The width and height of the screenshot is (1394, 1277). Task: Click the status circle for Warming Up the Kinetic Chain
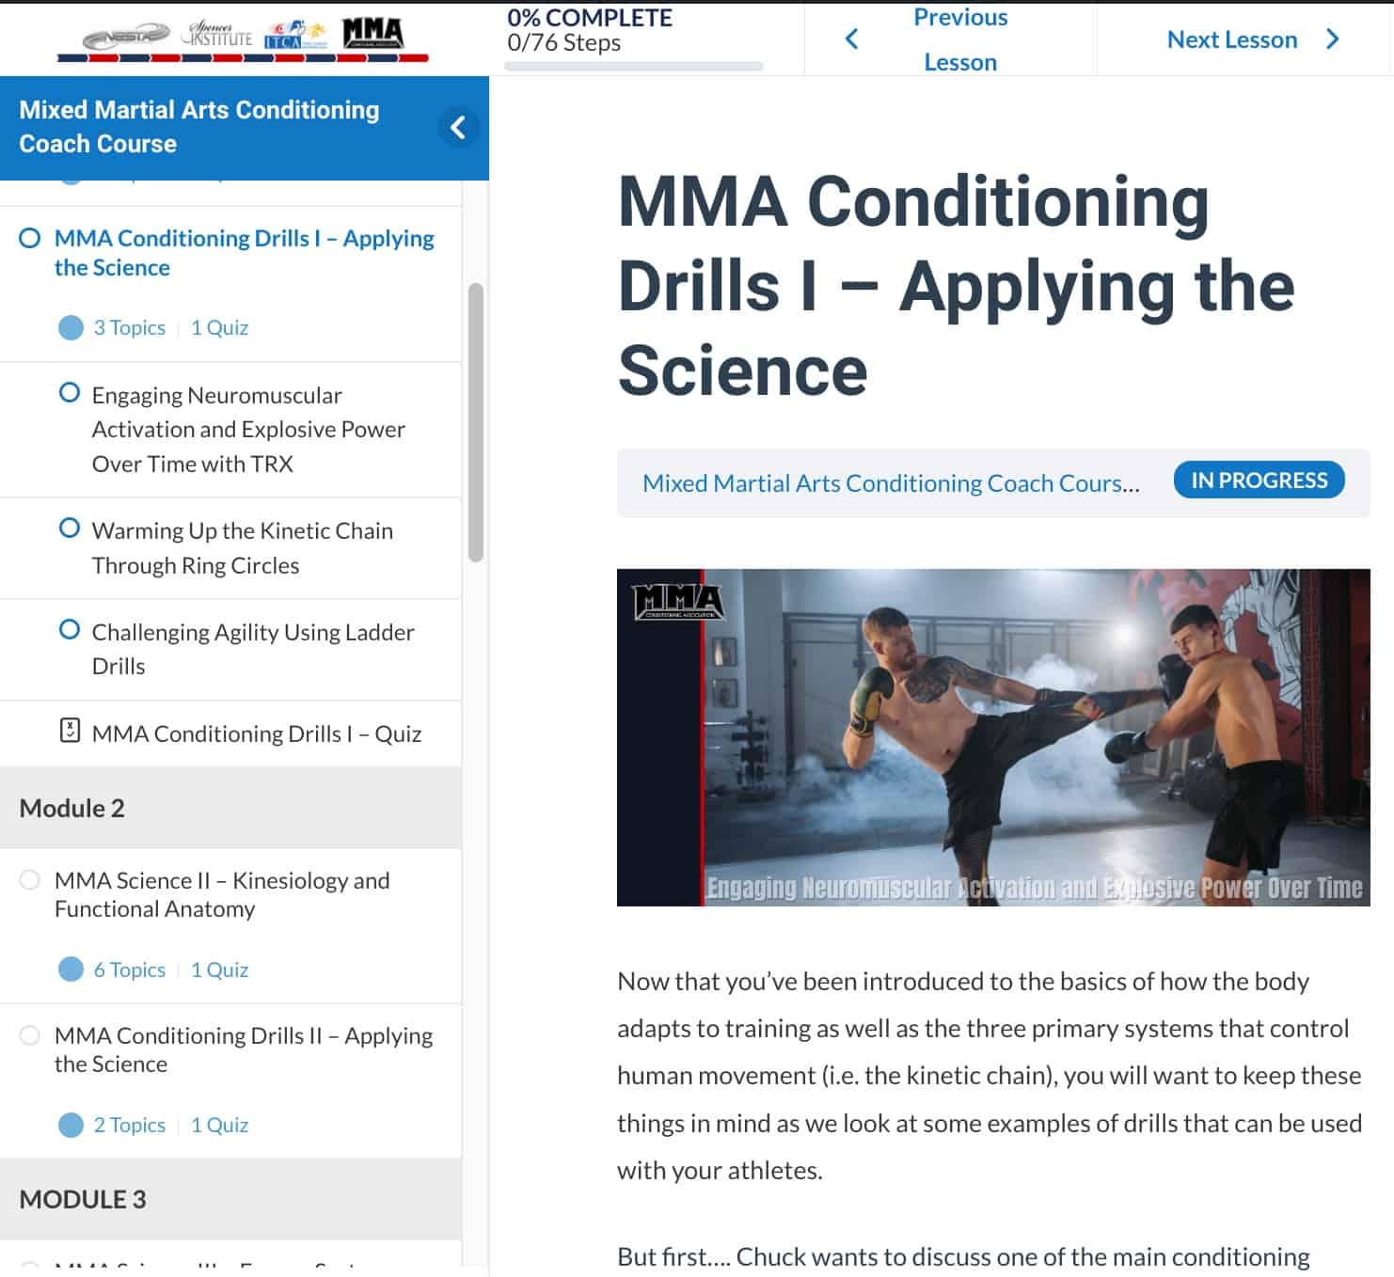(70, 528)
